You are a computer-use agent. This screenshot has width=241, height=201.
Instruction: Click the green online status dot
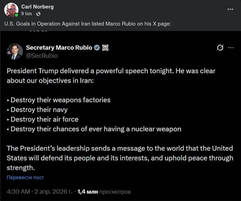pos(16,15)
